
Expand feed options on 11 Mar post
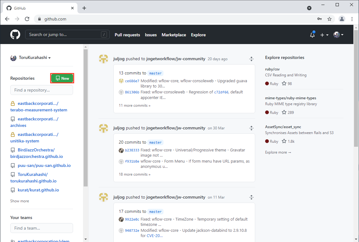click(x=251, y=197)
